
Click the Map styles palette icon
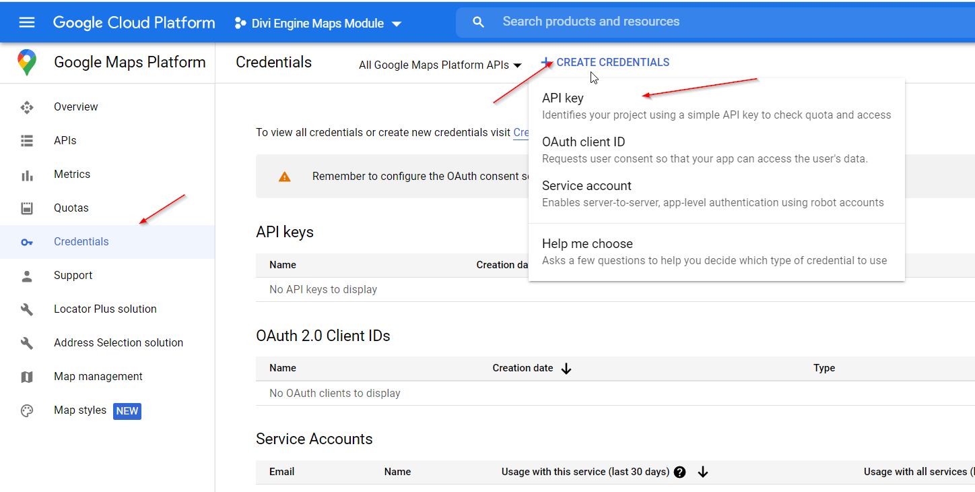tap(27, 410)
